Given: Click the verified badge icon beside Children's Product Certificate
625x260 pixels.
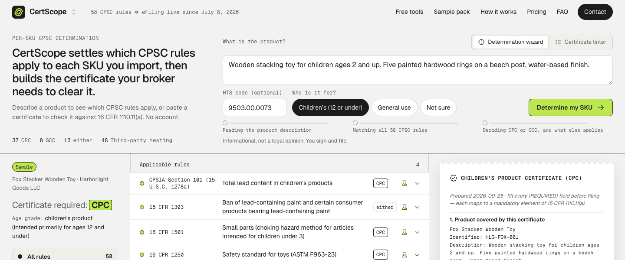Looking at the screenshot, I should pos(454,178).
